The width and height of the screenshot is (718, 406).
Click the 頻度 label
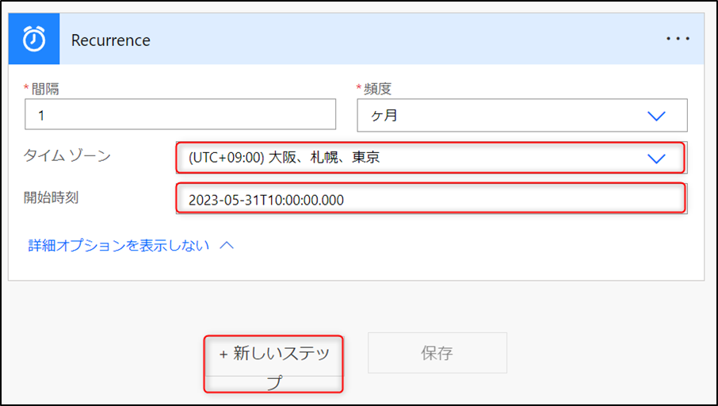(377, 89)
